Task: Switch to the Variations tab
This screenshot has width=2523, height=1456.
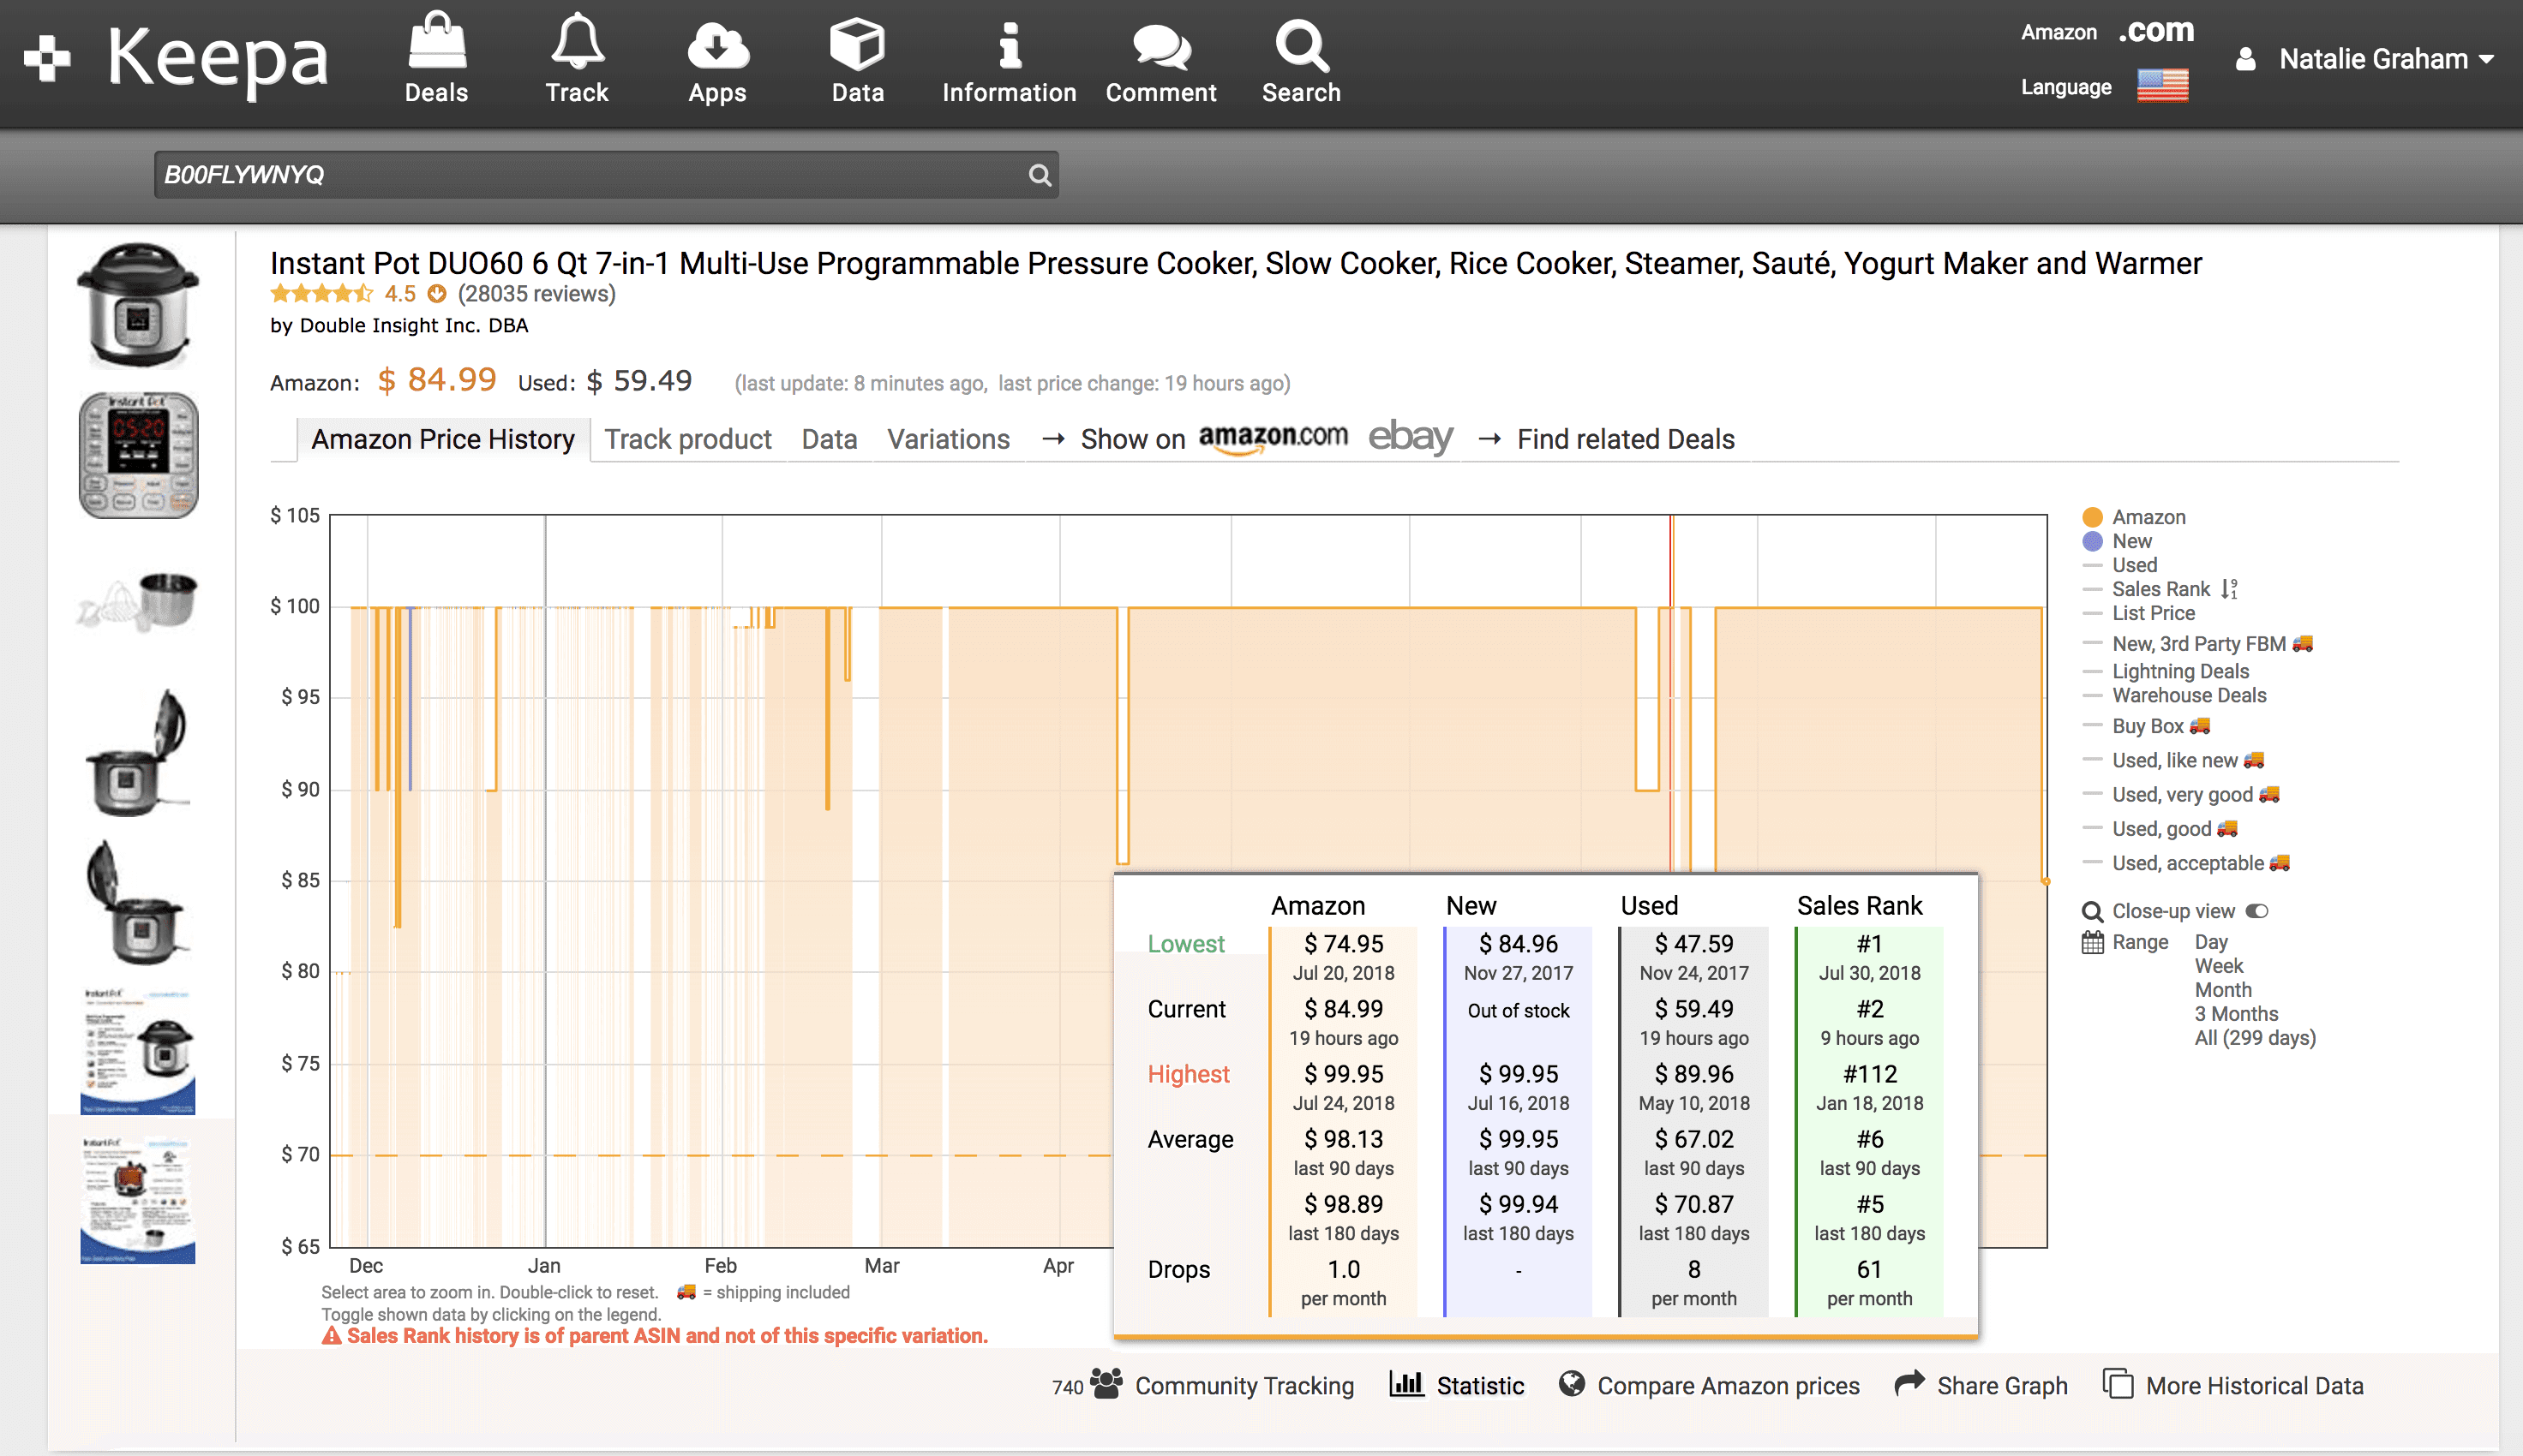Action: tap(949, 439)
